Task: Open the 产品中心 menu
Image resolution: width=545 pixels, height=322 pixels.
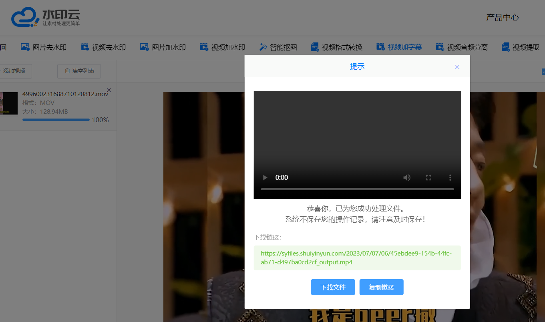Action: pyautogui.click(x=503, y=17)
